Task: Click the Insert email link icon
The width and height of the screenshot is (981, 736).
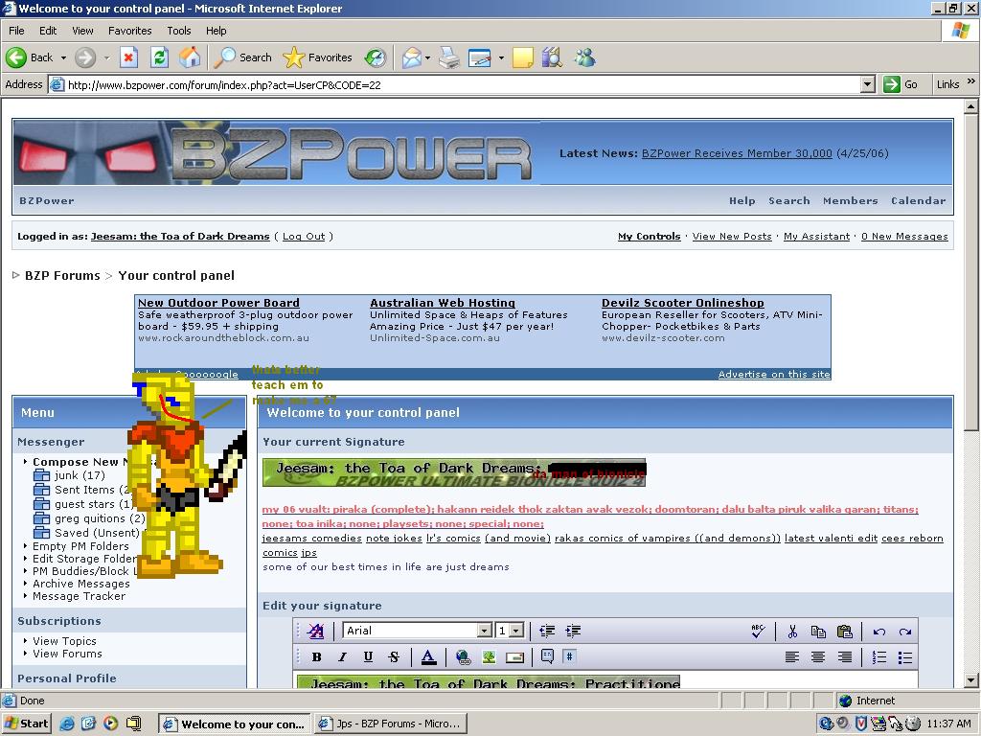Action: 514,656
